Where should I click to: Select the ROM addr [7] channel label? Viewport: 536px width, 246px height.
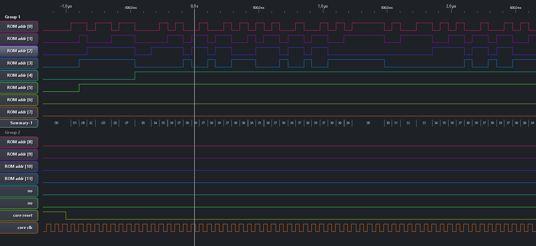point(19,112)
